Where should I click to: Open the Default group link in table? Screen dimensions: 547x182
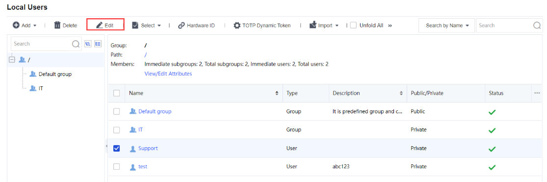(155, 111)
